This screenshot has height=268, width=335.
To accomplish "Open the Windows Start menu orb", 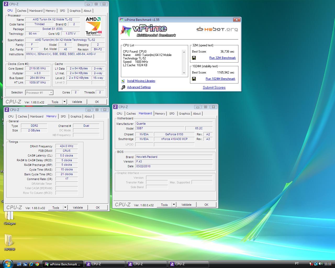I will (x=7, y=264).
